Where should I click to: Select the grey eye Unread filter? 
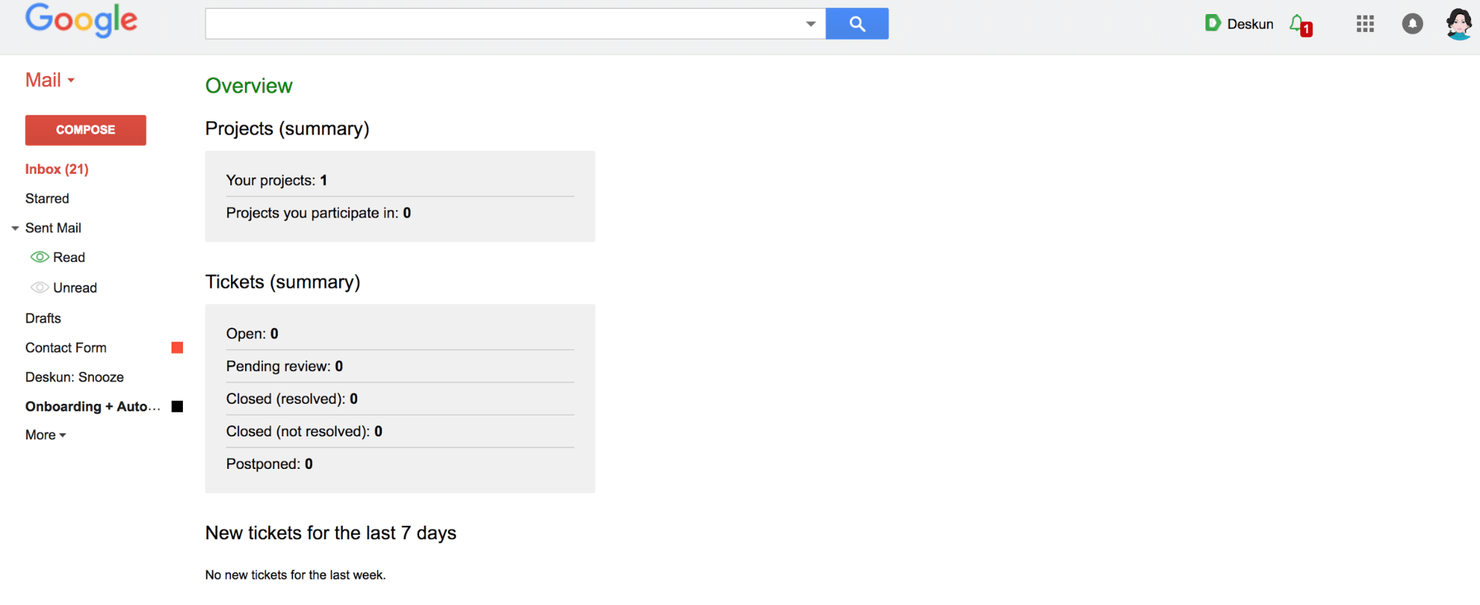tap(40, 287)
